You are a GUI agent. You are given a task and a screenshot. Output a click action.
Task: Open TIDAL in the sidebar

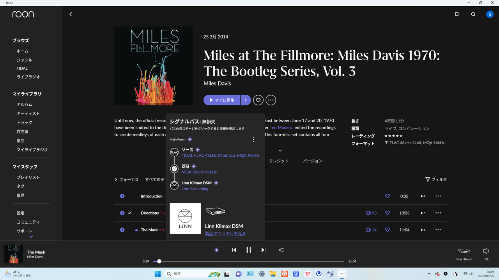click(x=22, y=68)
